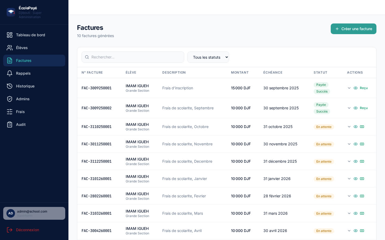Click the payment icon for FAC-3101260001
385x240 pixels.
(x=362, y=179)
